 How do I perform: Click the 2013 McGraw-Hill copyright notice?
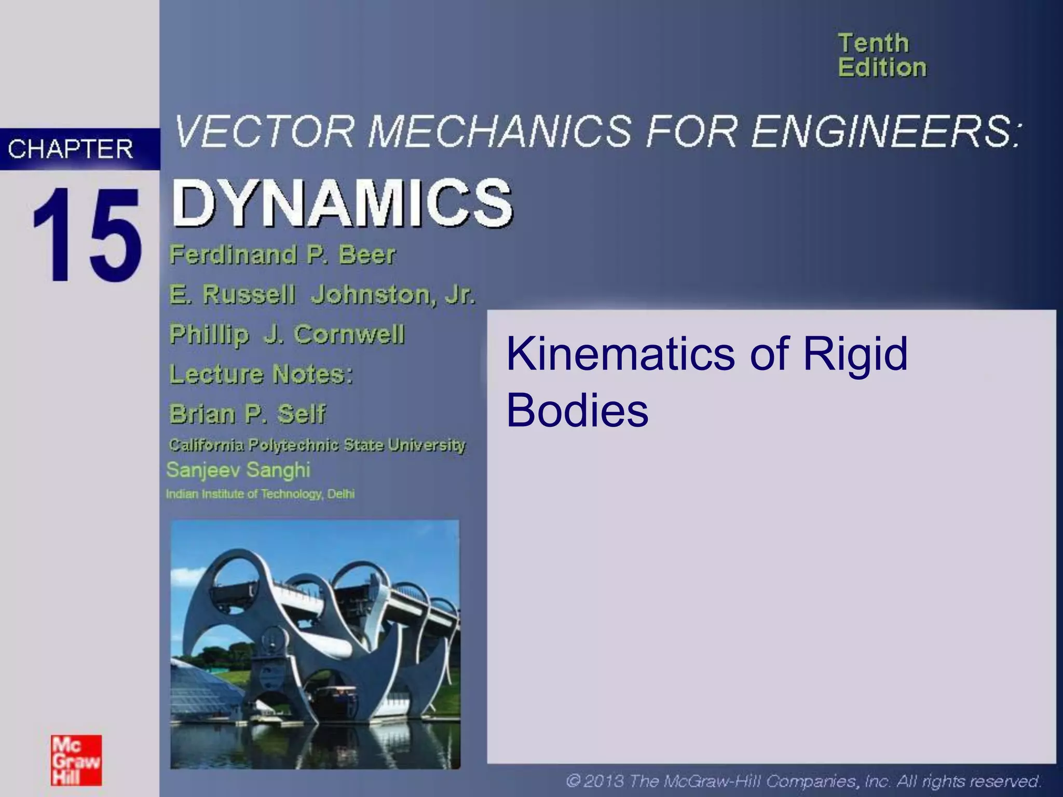tap(803, 781)
